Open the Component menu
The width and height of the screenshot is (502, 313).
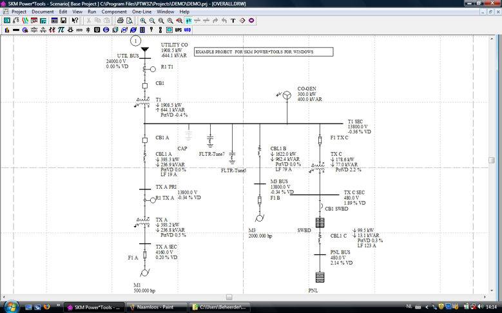(114, 12)
